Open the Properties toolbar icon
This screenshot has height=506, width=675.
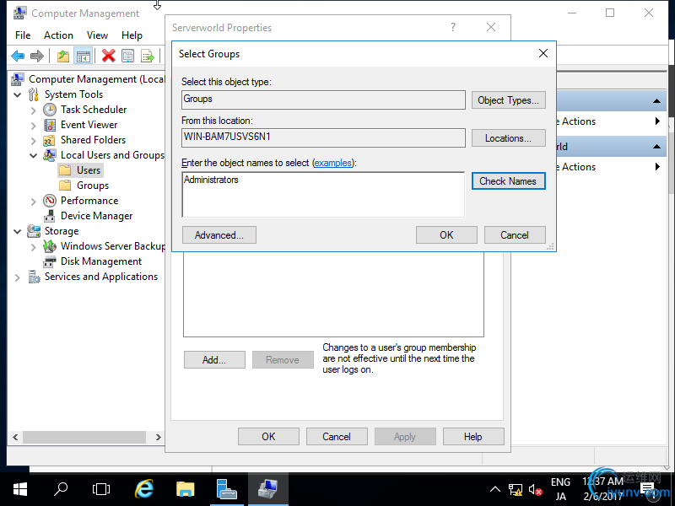click(x=128, y=56)
